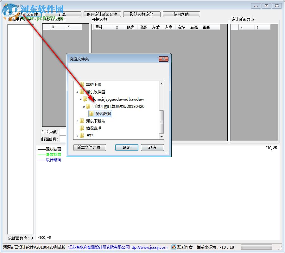The width and height of the screenshot is (285, 253).
Task: Click the folder tree scrollbar thumb
Action: point(161,122)
